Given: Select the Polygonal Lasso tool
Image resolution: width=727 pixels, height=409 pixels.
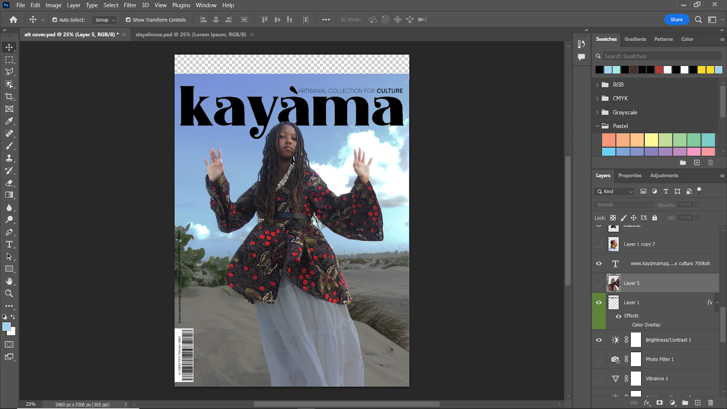Looking at the screenshot, I should tap(9, 72).
